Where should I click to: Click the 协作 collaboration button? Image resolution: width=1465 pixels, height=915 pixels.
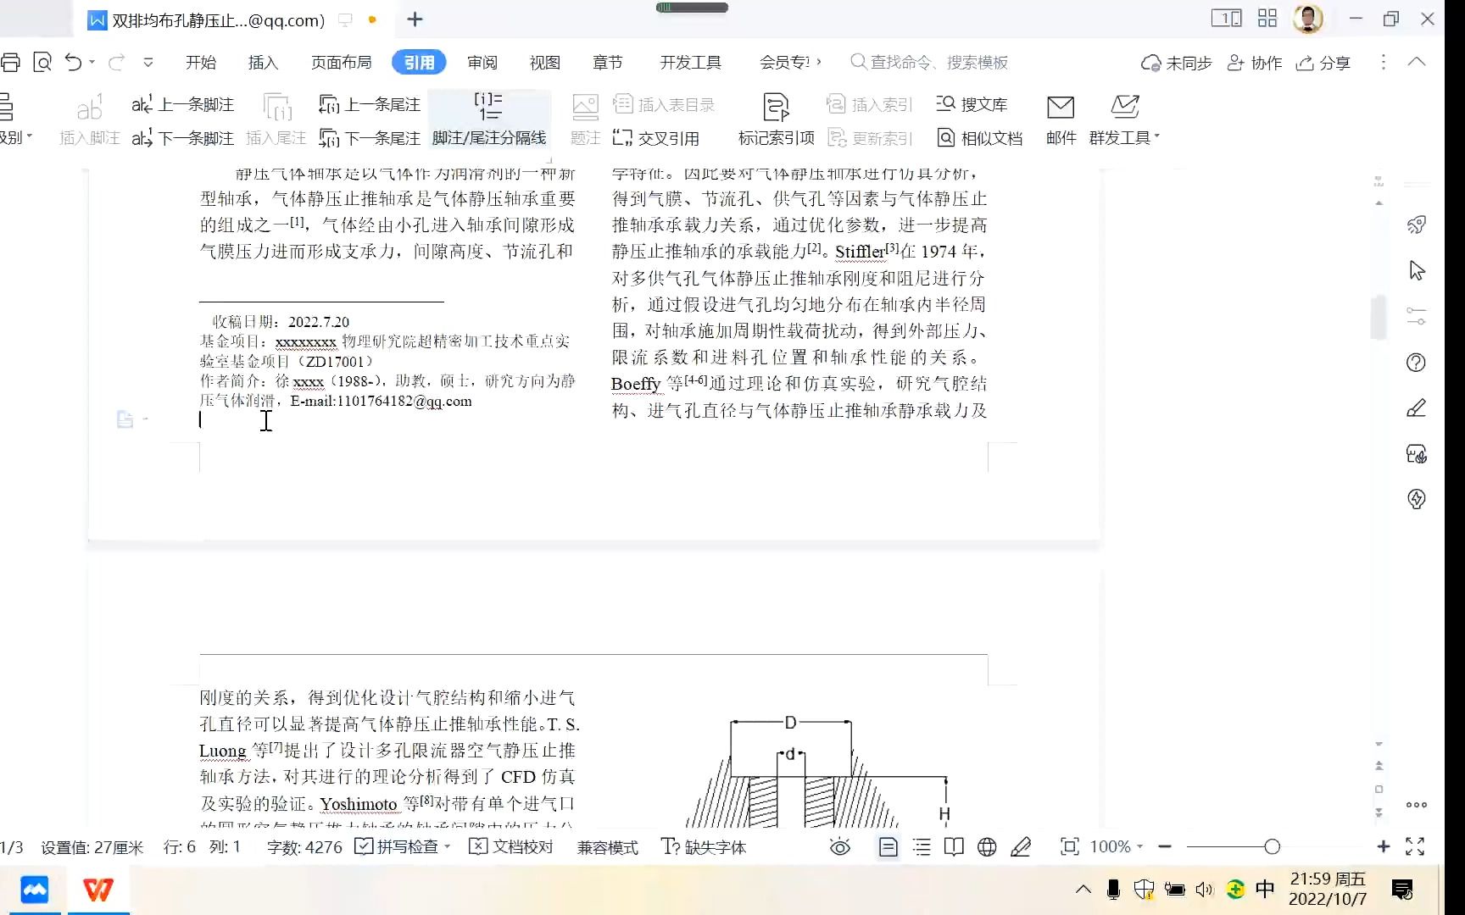pos(1255,63)
